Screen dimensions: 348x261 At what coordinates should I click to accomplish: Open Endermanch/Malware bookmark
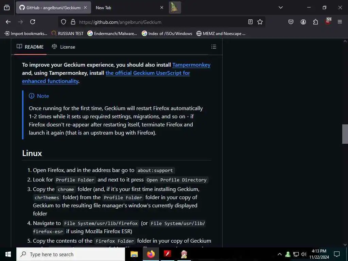coord(112,34)
